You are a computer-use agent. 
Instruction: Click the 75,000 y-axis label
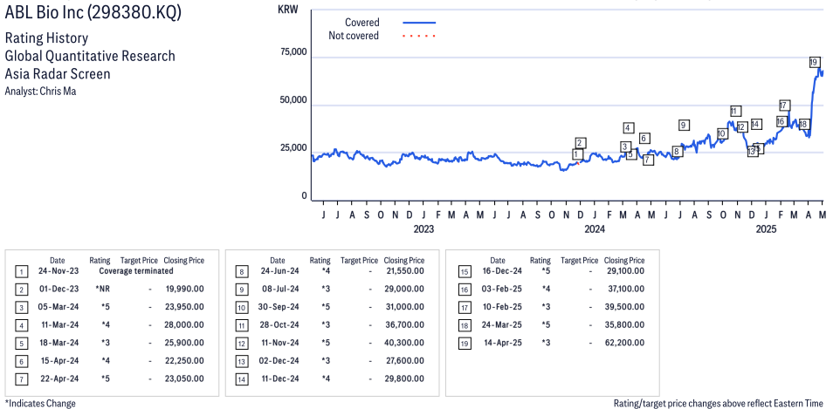293,52
